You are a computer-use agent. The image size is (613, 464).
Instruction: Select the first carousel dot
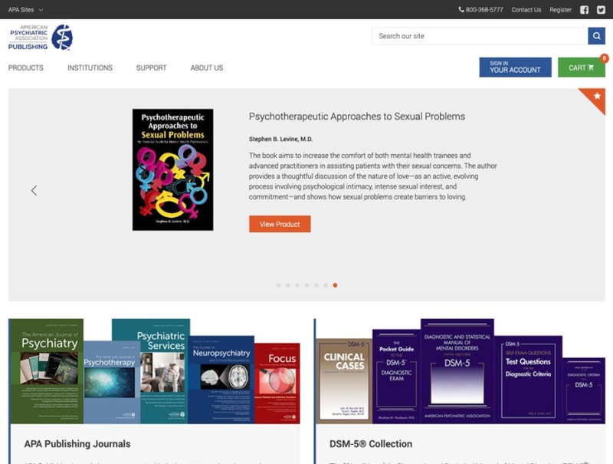[x=278, y=285]
